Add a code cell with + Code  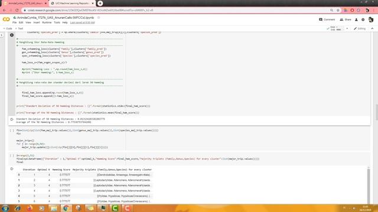8,28
